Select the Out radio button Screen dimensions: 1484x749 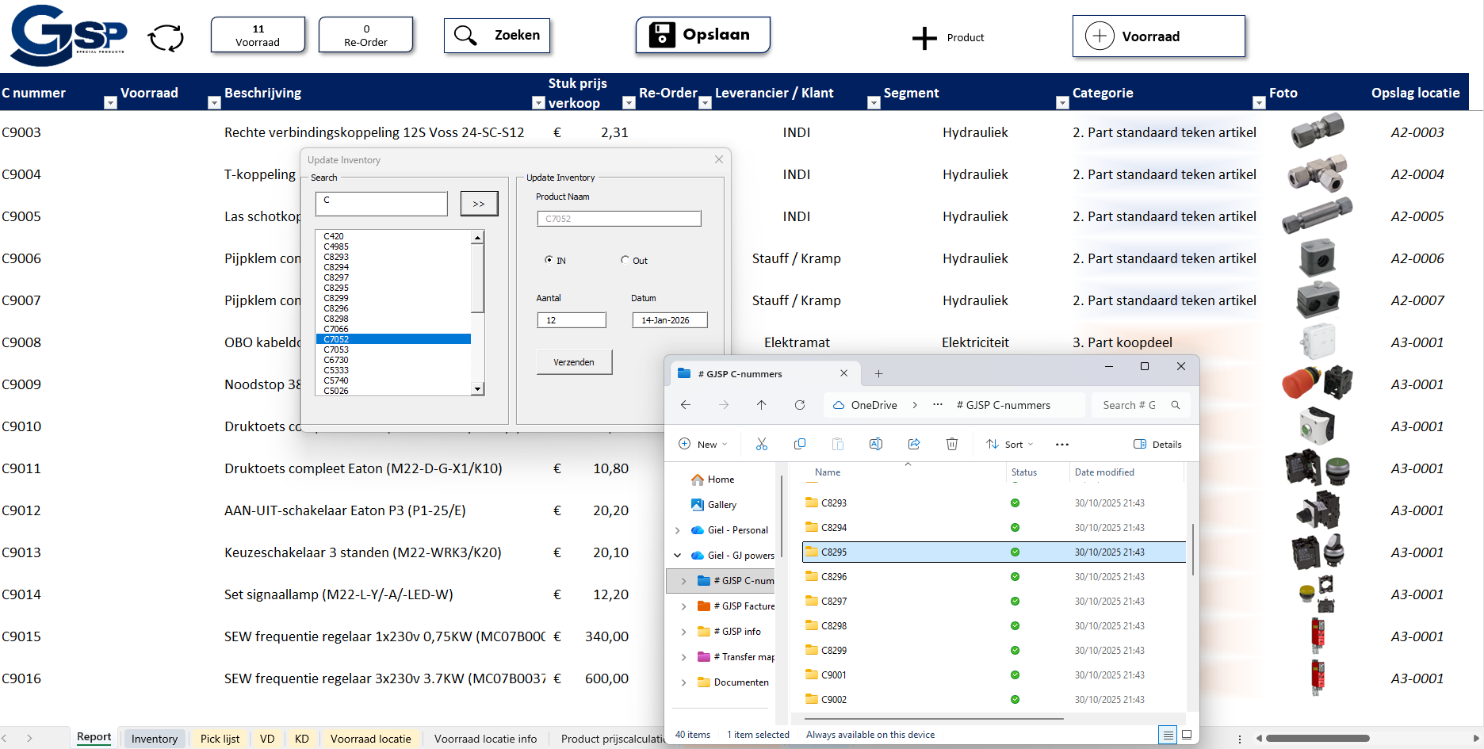point(625,260)
